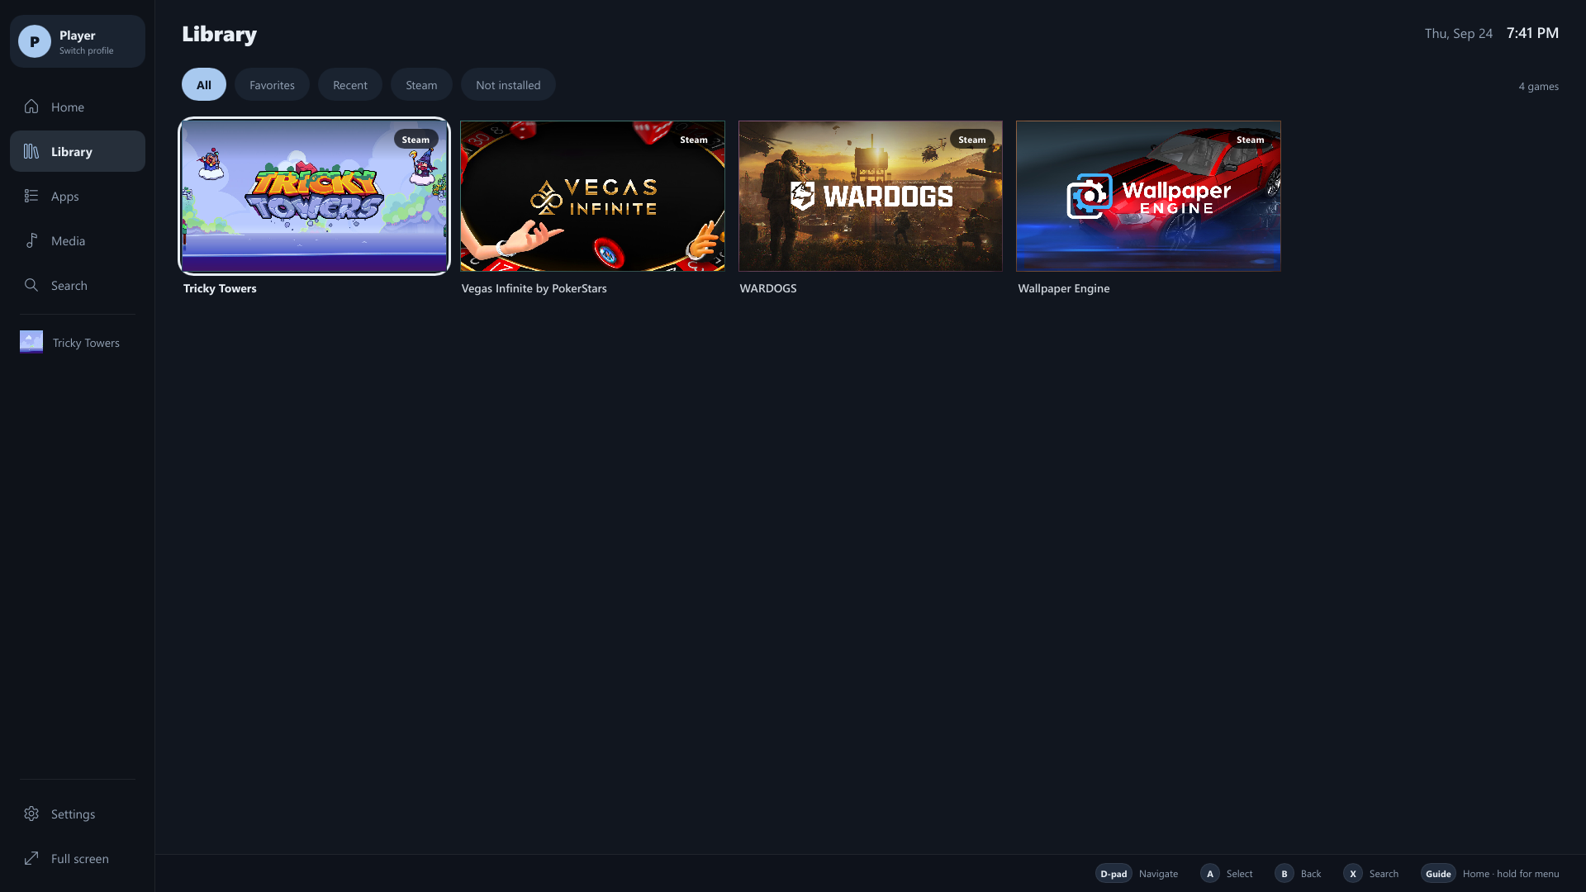
Task: Open Wallpaper Engine thumbnail
Action: tap(1148, 196)
